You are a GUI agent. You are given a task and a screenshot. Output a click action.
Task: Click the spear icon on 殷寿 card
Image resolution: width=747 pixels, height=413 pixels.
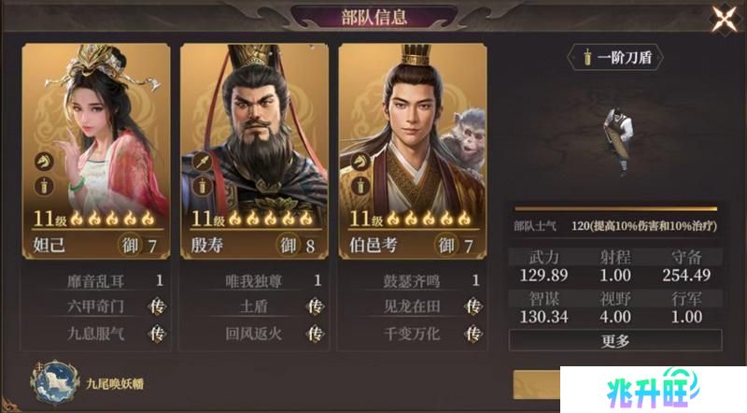[203, 163]
